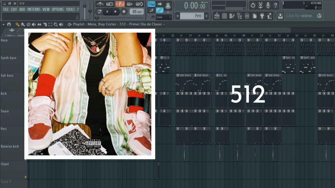Open the plugin picker plug icon

262,16
